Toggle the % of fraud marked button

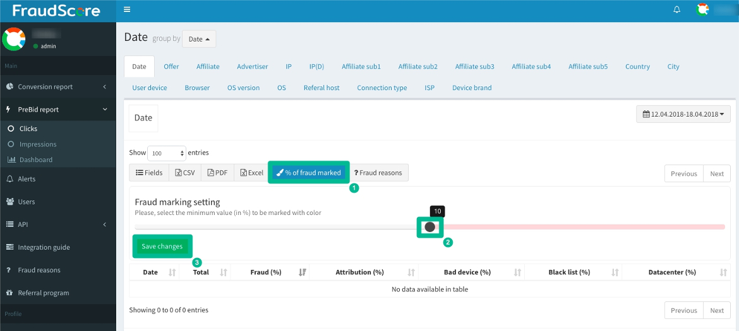[309, 173]
